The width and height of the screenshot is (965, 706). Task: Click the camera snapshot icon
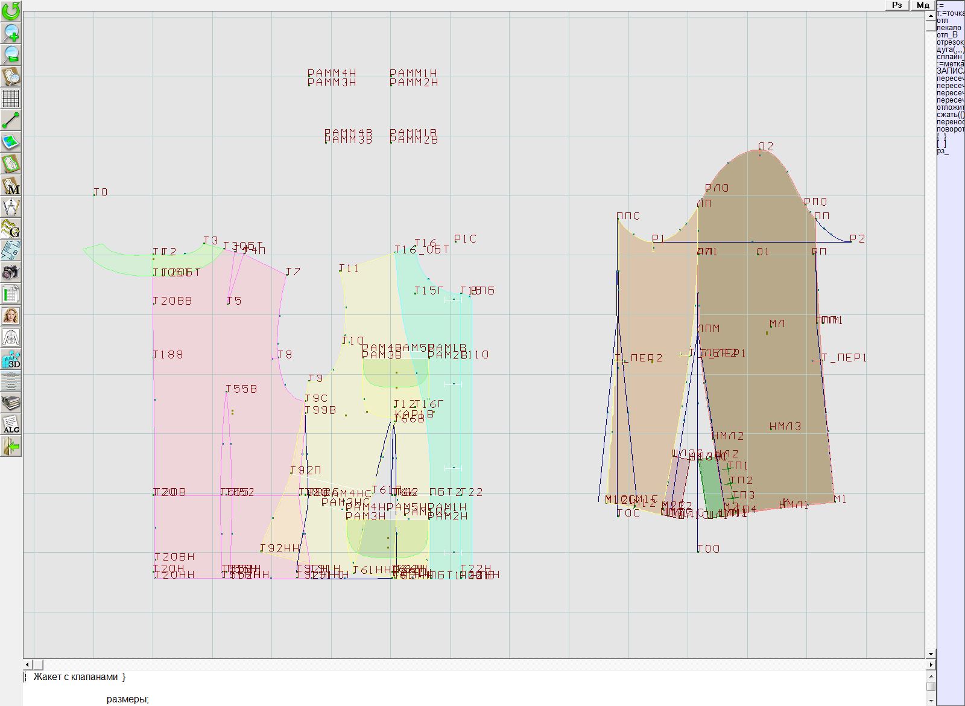click(11, 272)
